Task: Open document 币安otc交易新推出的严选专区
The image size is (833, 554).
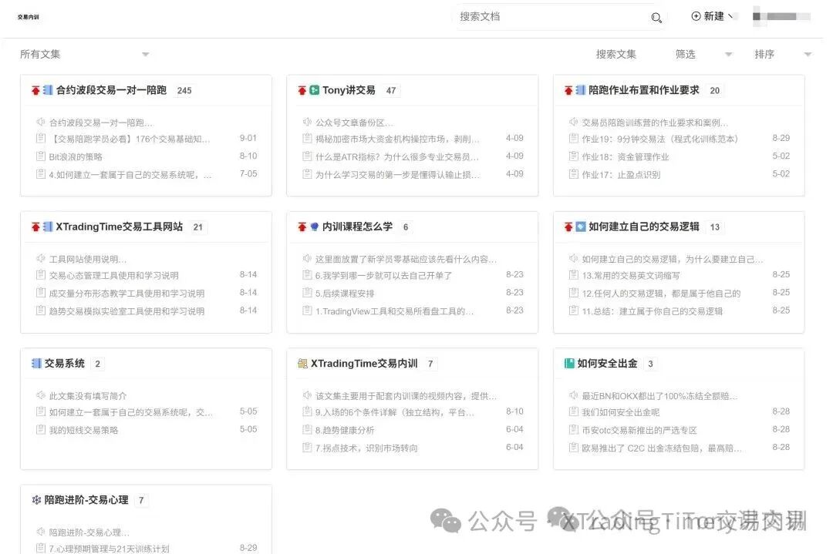Action: 639,431
